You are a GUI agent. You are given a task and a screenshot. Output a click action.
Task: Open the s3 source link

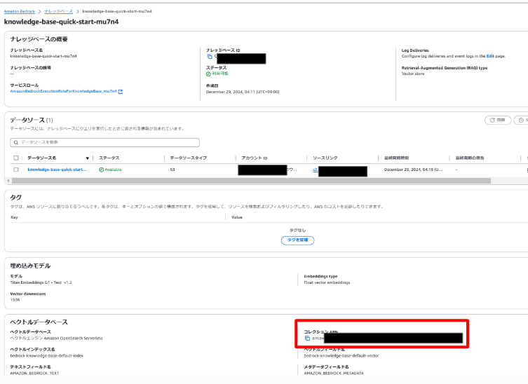point(316,170)
